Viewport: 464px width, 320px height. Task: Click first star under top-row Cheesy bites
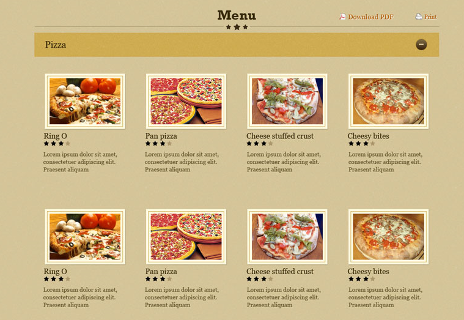(x=351, y=143)
